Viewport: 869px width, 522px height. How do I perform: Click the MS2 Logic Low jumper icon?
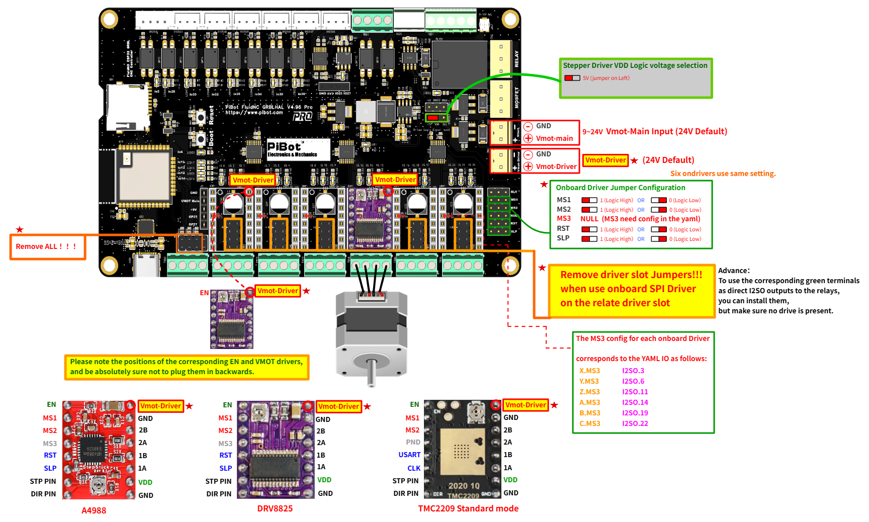point(659,210)
